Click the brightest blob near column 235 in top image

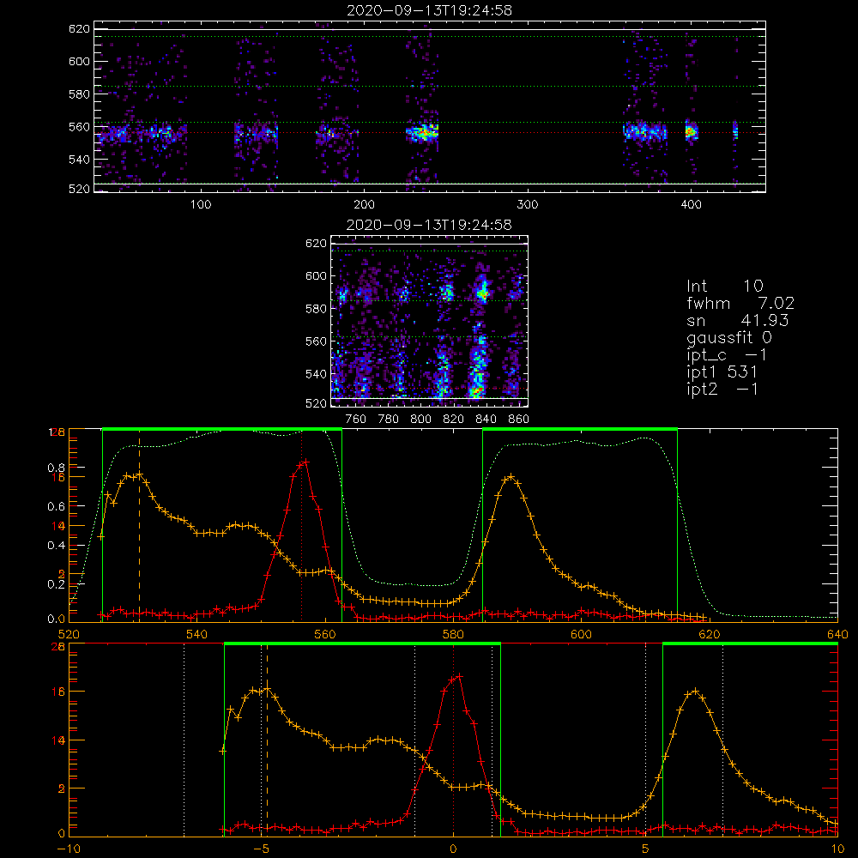423,132
